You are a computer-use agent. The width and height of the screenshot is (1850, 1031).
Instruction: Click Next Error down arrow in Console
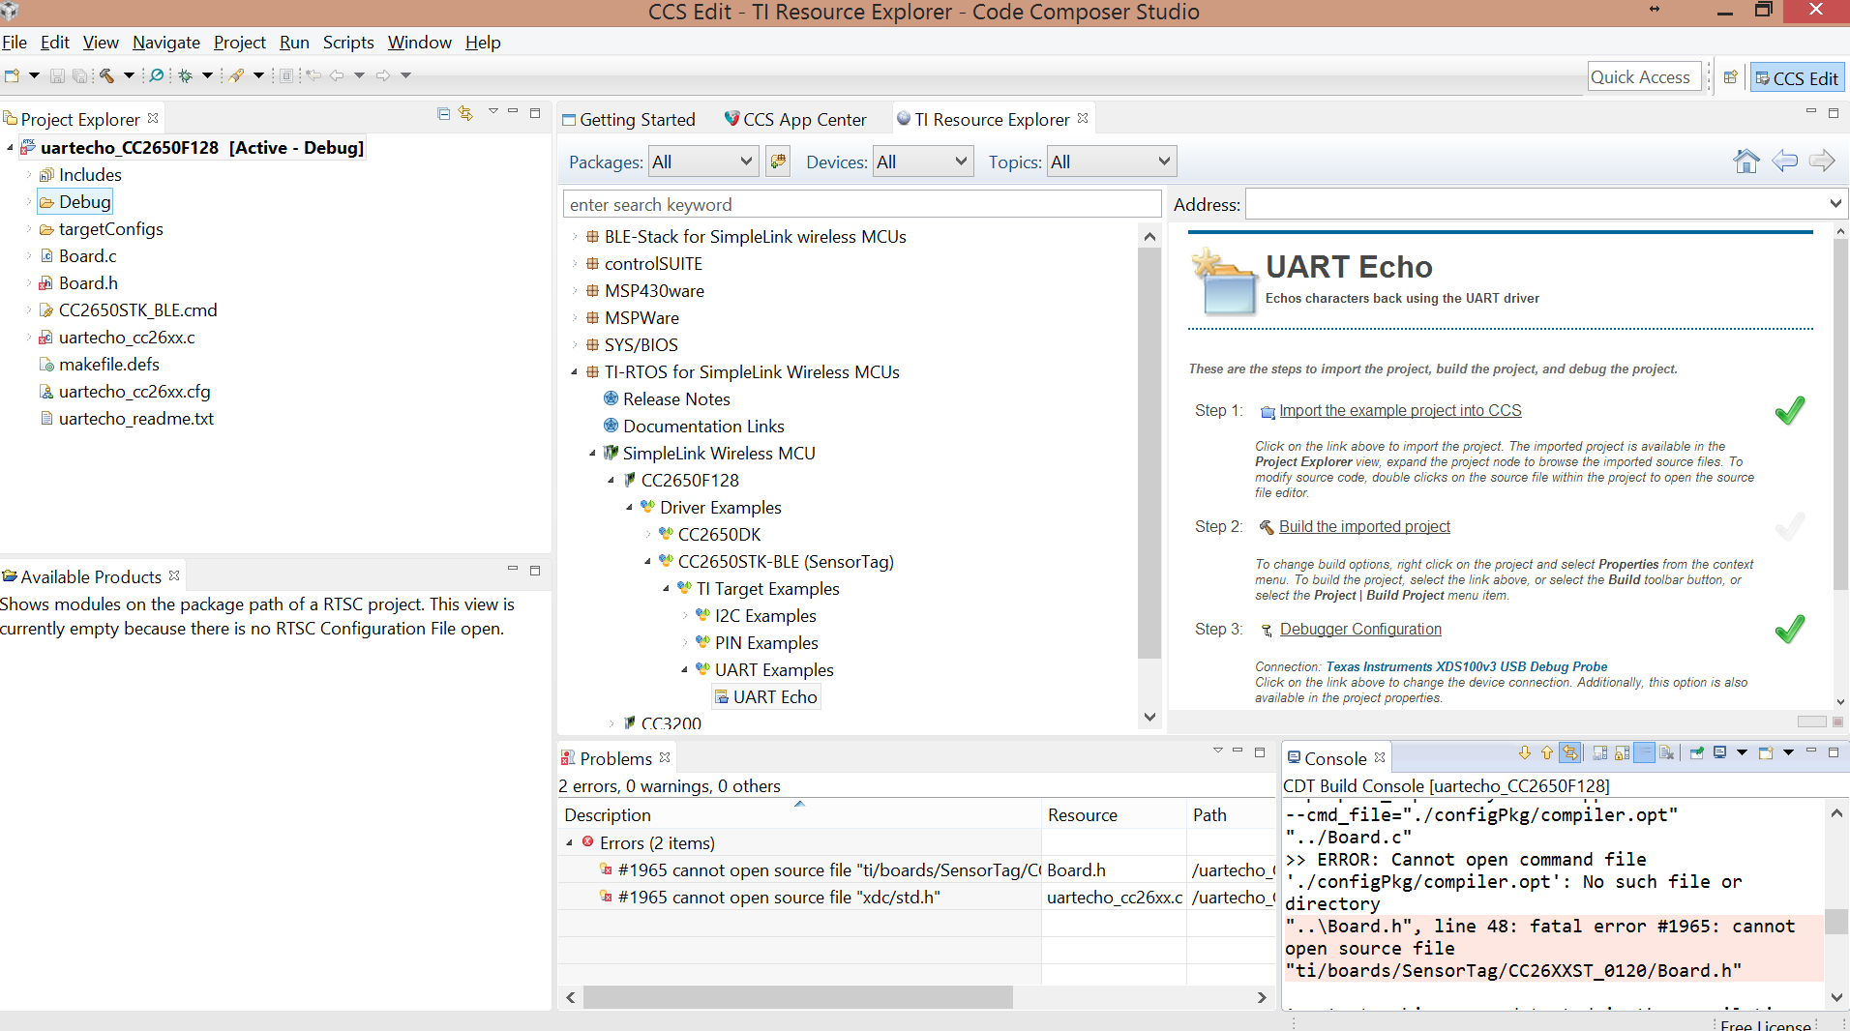[1524, 752]
